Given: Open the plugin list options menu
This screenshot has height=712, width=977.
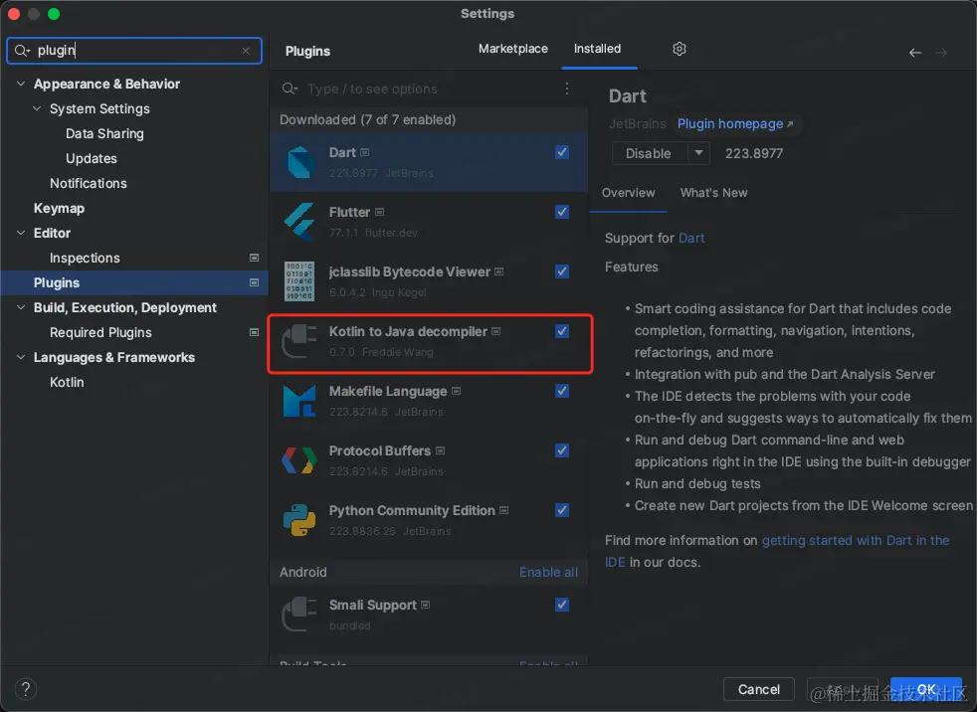Looking at the screenshot, I should (567, 89).
